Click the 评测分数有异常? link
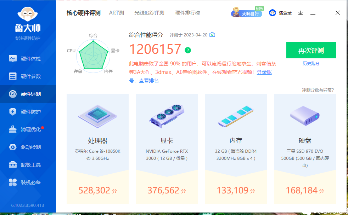 pos(318,90)
